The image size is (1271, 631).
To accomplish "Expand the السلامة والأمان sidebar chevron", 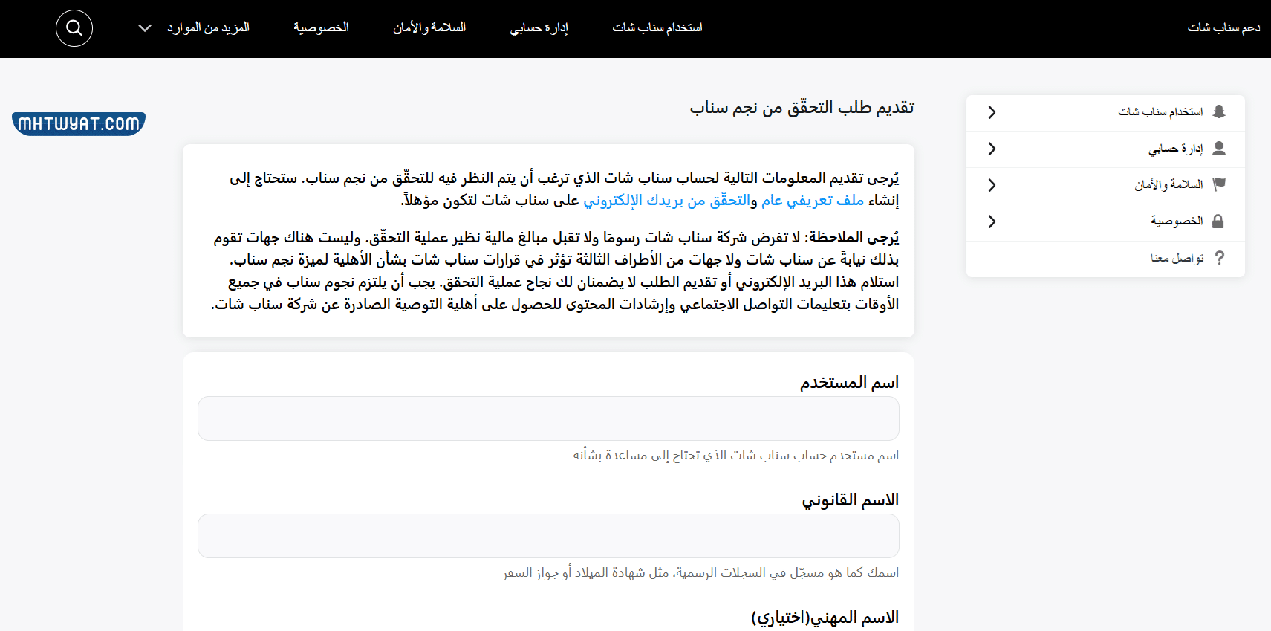I will pyautogui.click(x=992, y=185).
